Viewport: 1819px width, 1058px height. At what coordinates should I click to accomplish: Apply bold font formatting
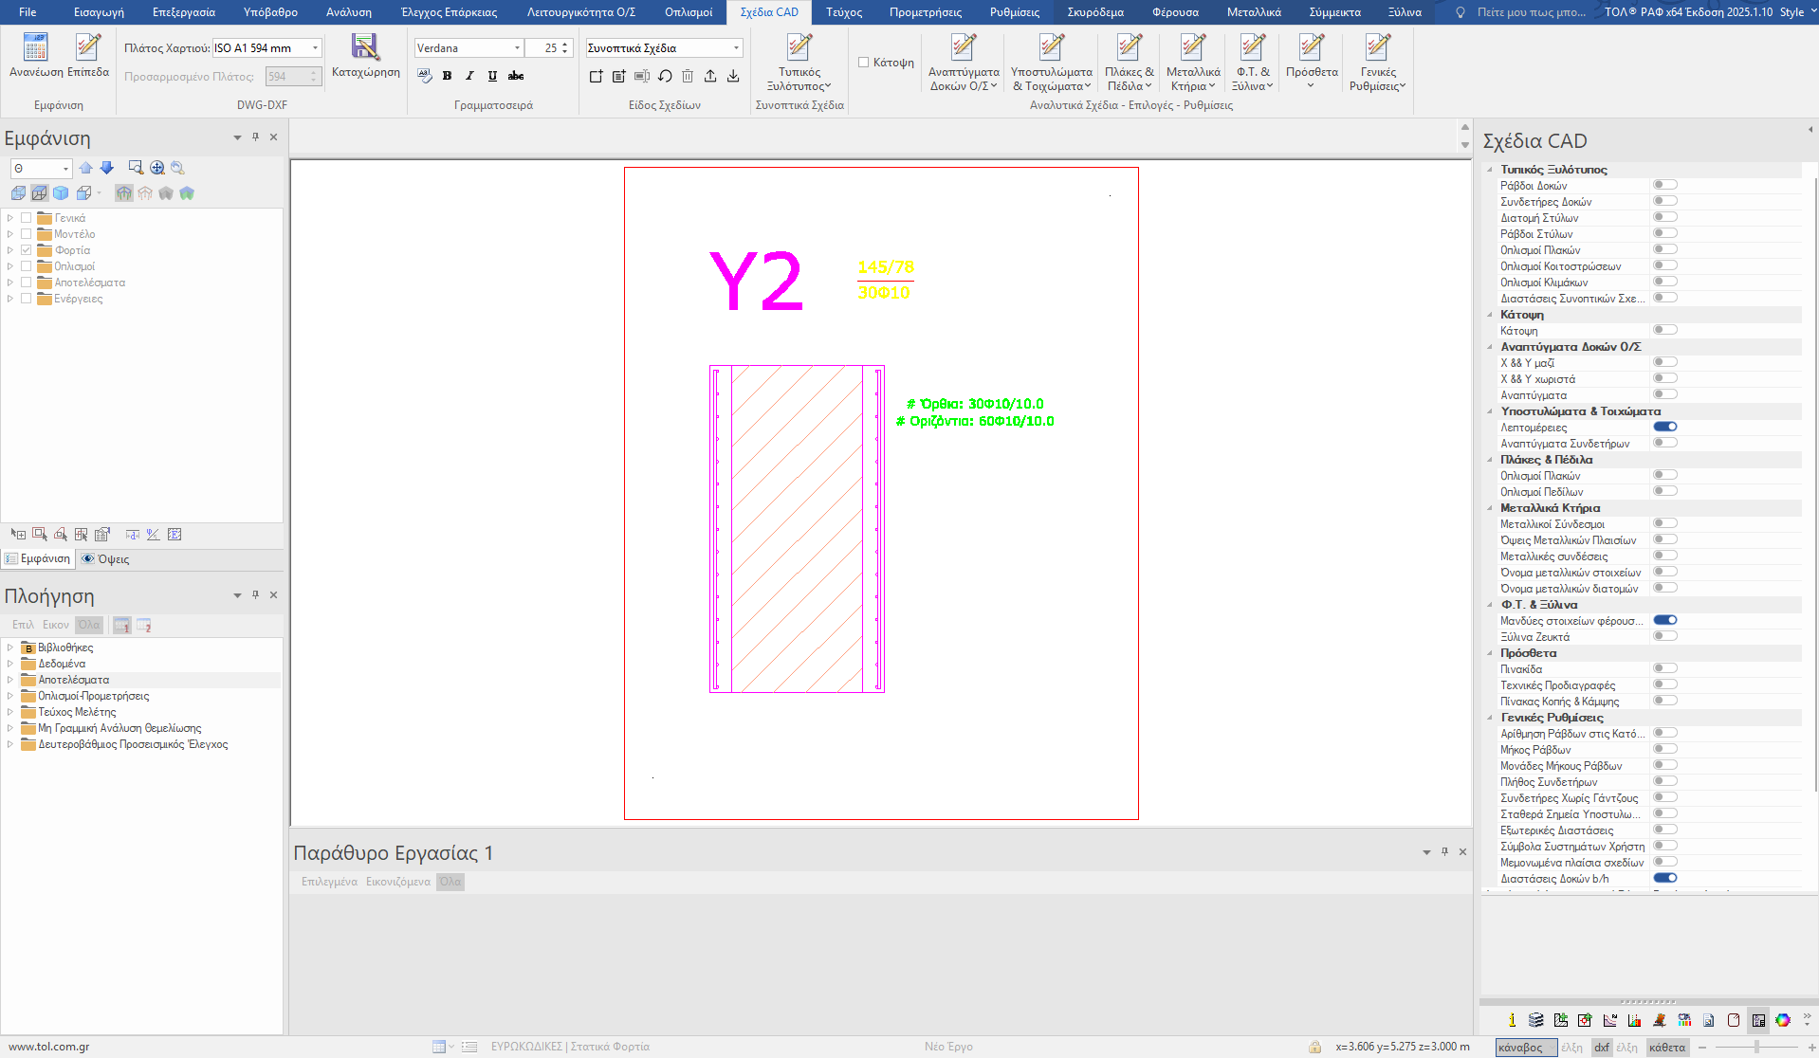pos(447,76)
